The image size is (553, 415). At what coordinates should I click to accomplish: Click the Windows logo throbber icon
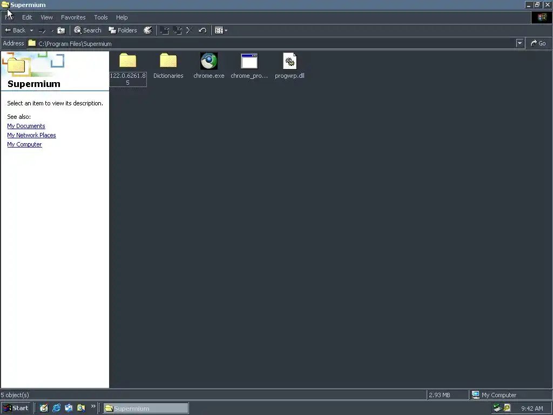pos(542,17)
